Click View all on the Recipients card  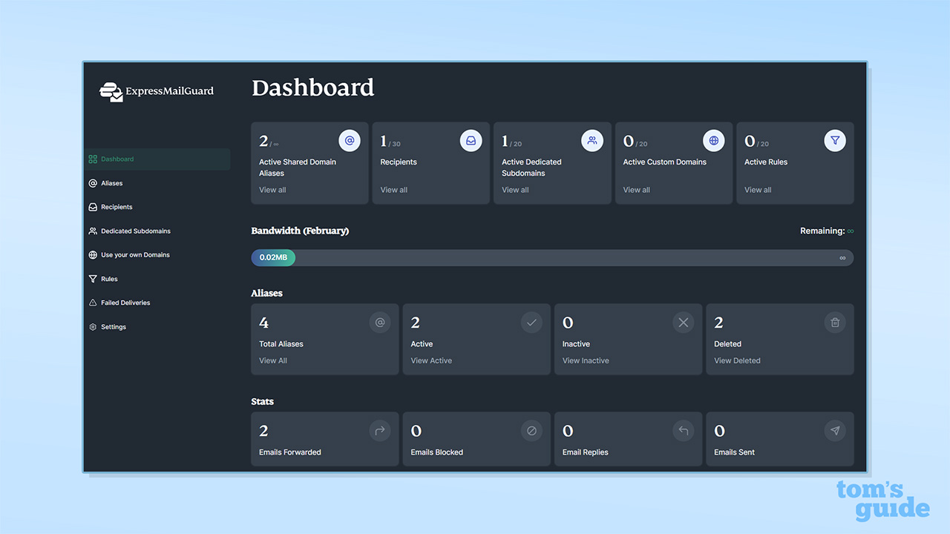tap(393, 189)
